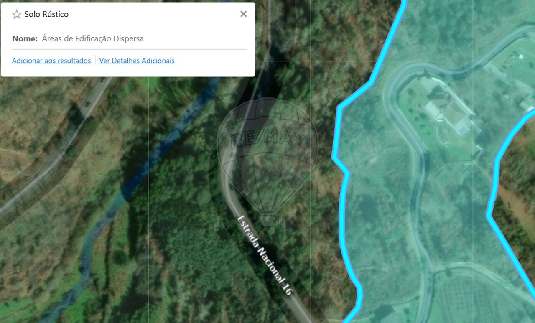Open Ver Detalhes Adicionais link

(137, 61)
